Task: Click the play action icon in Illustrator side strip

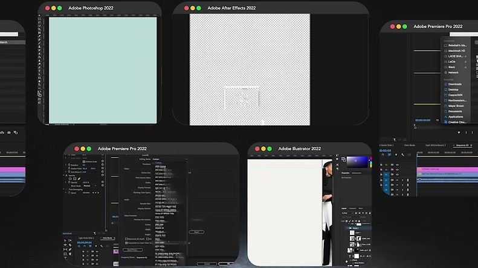Action: click(337, 158)
